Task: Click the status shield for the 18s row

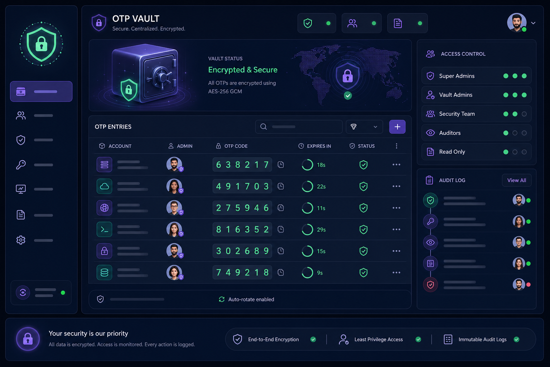Action: (x=363, y=165)
